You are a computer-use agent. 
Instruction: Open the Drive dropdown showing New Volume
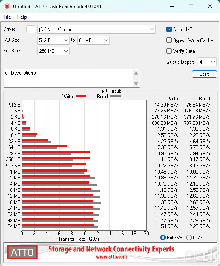pyautogui.click(x=96, y=30)
